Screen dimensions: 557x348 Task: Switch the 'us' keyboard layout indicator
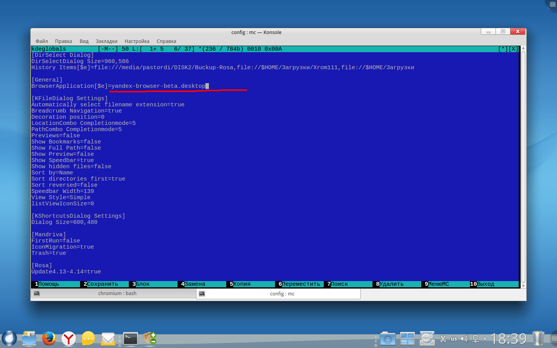point(454,339)
